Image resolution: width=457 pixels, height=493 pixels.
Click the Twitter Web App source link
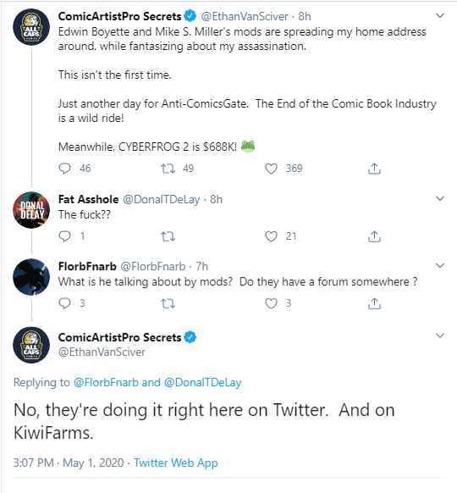click(x=175, y=463)
